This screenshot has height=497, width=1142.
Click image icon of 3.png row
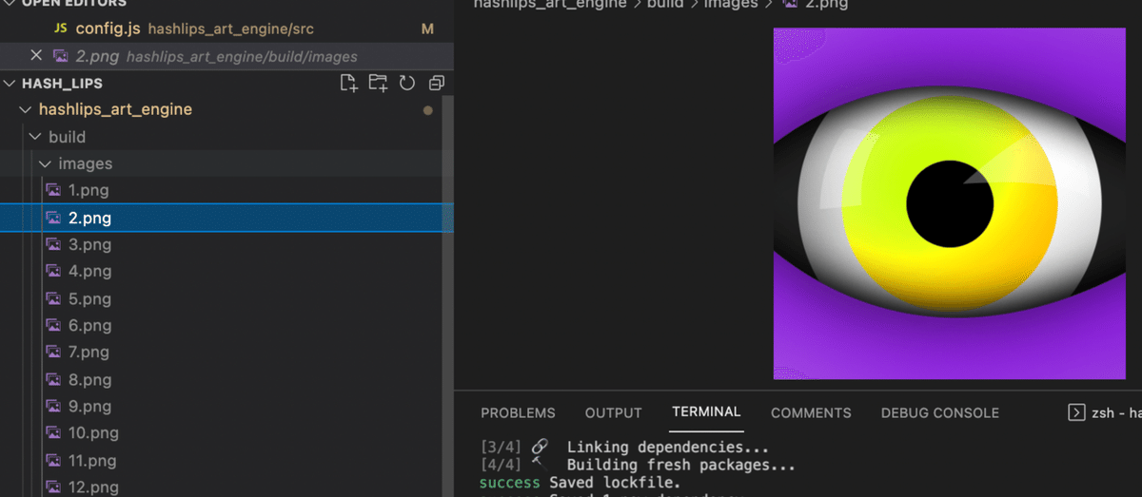pyautogui.click(x=53, y=244)
